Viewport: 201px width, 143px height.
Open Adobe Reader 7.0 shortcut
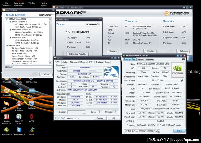pyautogui.click(x=7, y=119)
